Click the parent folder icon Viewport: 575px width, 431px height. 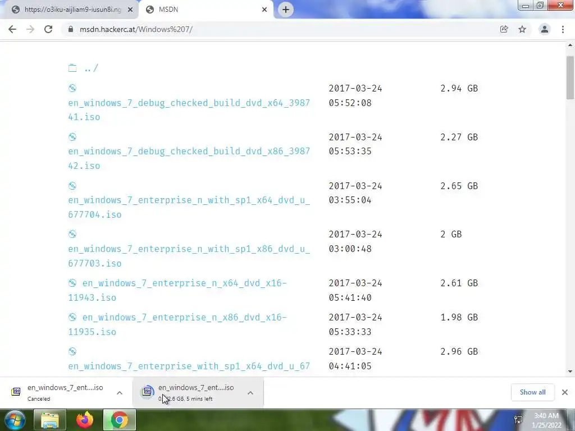[72, 68]
